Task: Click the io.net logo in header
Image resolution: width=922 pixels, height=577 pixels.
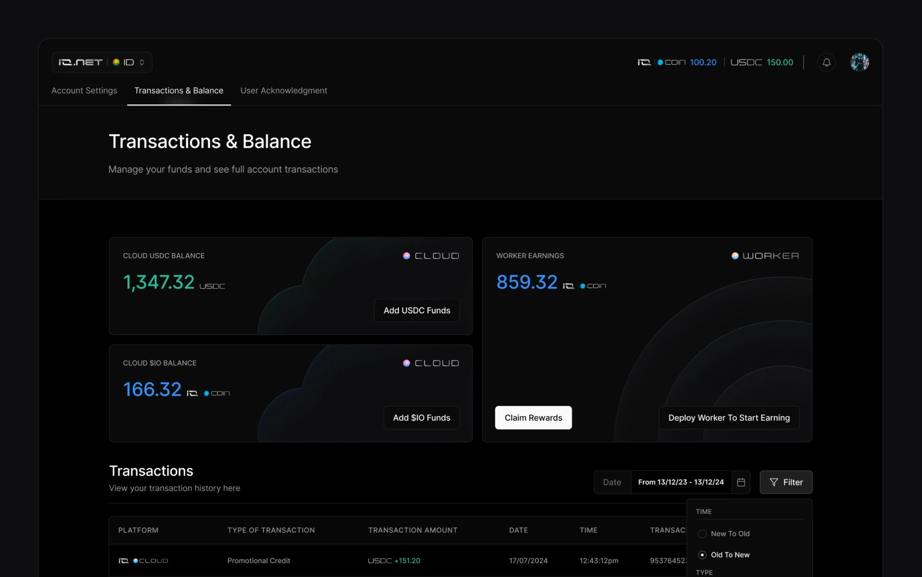Action: (x=80, y=62)
